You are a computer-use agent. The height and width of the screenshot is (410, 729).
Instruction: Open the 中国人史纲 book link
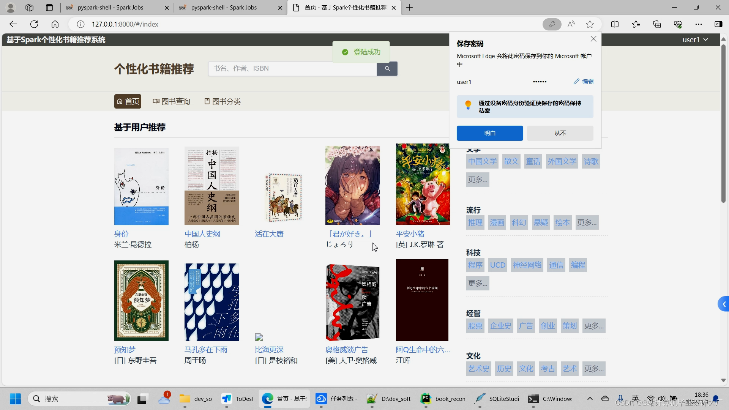click(202, 234)
